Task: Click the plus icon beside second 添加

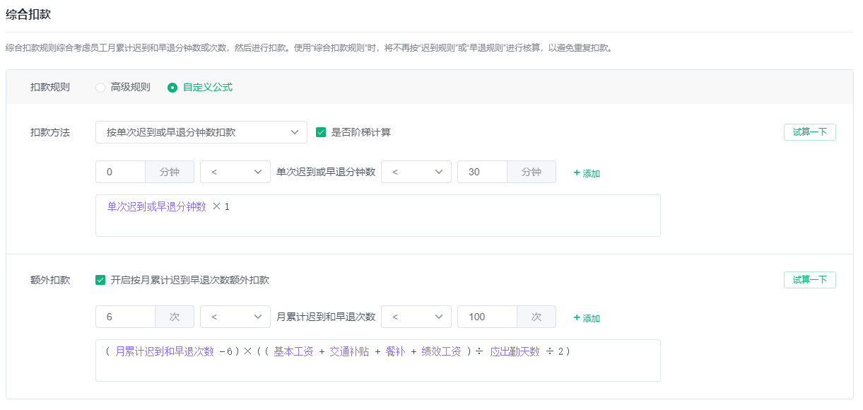Action: click(576, 318)
